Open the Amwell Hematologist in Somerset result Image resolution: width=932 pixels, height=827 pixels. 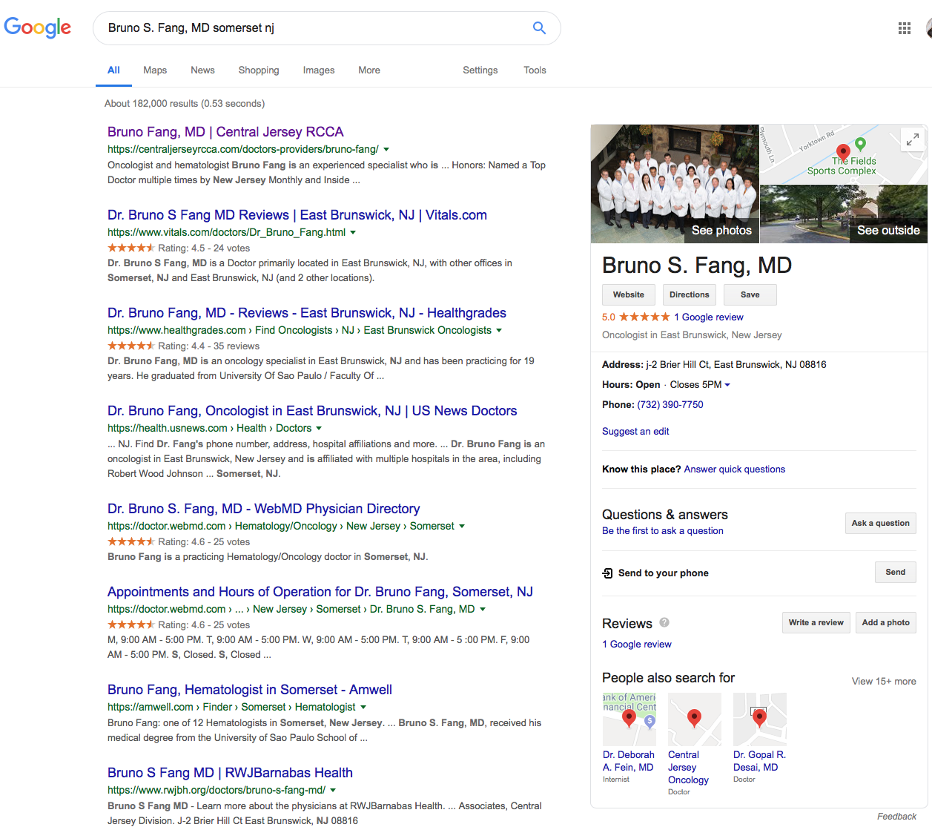click(x=250, y=690)
